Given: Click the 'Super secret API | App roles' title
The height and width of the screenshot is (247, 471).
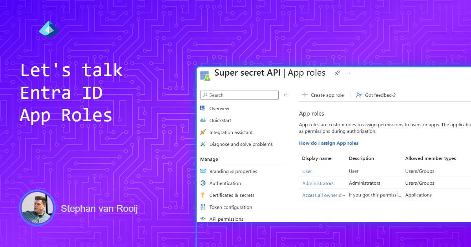Looking at the screenshot, I should click(x=270, y=73).
